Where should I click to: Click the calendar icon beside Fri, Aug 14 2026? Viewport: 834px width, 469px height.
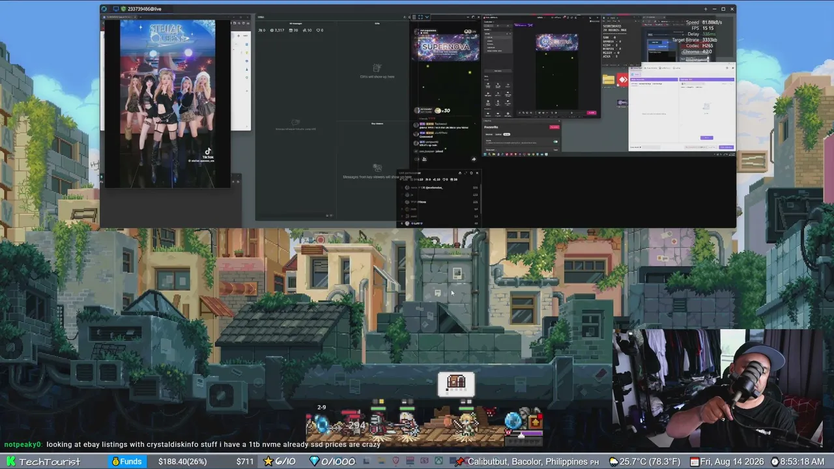695,461
